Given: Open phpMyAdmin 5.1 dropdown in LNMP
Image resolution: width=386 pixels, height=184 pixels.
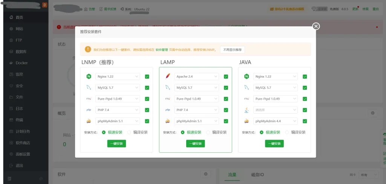Looking at the screenshot, I should (x=118, y=121).
